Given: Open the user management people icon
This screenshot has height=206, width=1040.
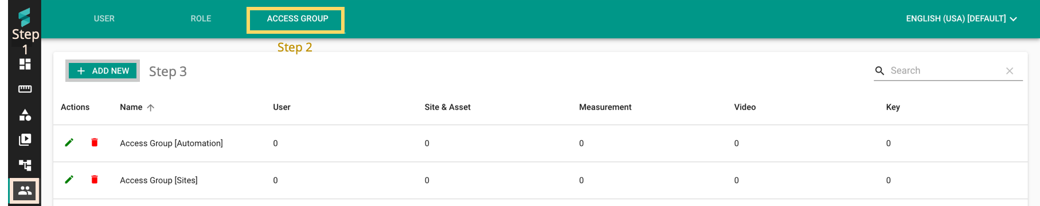Looking at the screenshot, I should (25, 191).
